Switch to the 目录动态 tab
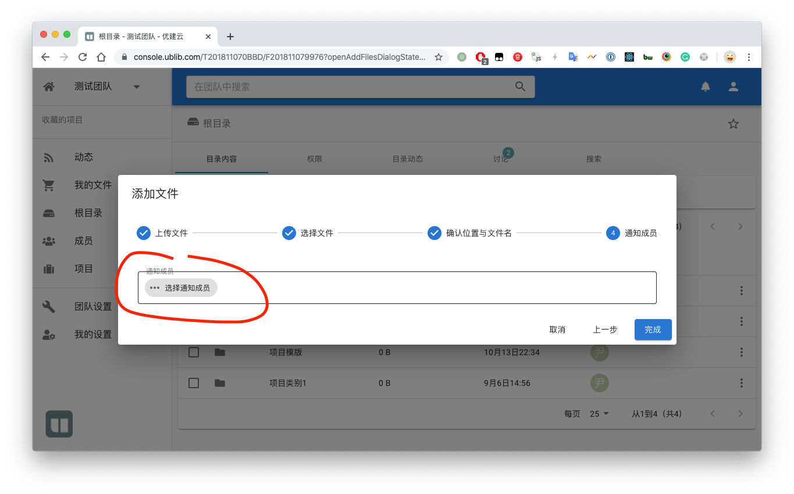The width and height of the screenshot is (794, 494). point(407,159)
